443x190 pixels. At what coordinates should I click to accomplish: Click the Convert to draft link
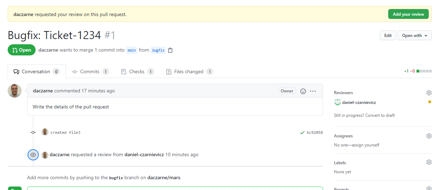click(380, 115)
